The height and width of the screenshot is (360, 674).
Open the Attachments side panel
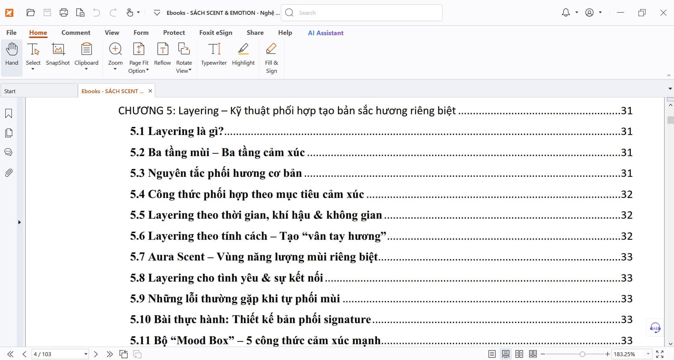(x=9, y=173)
